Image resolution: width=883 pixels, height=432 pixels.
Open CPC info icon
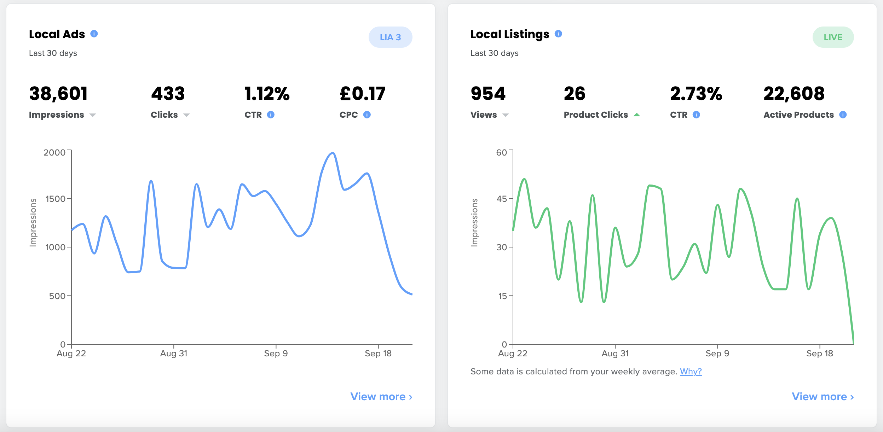tap(367, 115)
